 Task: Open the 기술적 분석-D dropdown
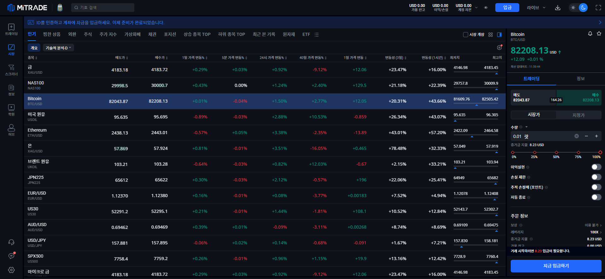point(58,48)
